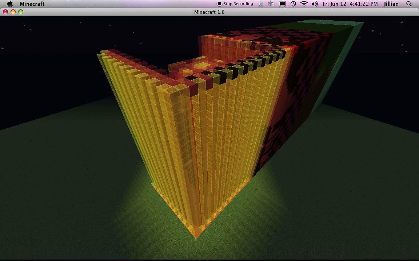Zoom the Minecraft 1.8 window
The image size is (419, 261).
[21, 12]
